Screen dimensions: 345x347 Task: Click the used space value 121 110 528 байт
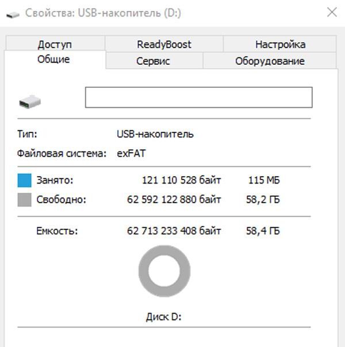(181, 181)
